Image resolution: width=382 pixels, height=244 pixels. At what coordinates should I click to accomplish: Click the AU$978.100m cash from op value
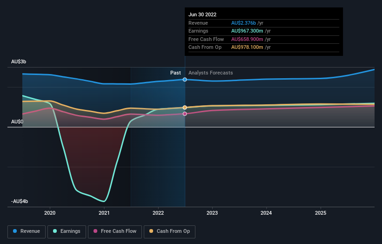coord(247,47)
